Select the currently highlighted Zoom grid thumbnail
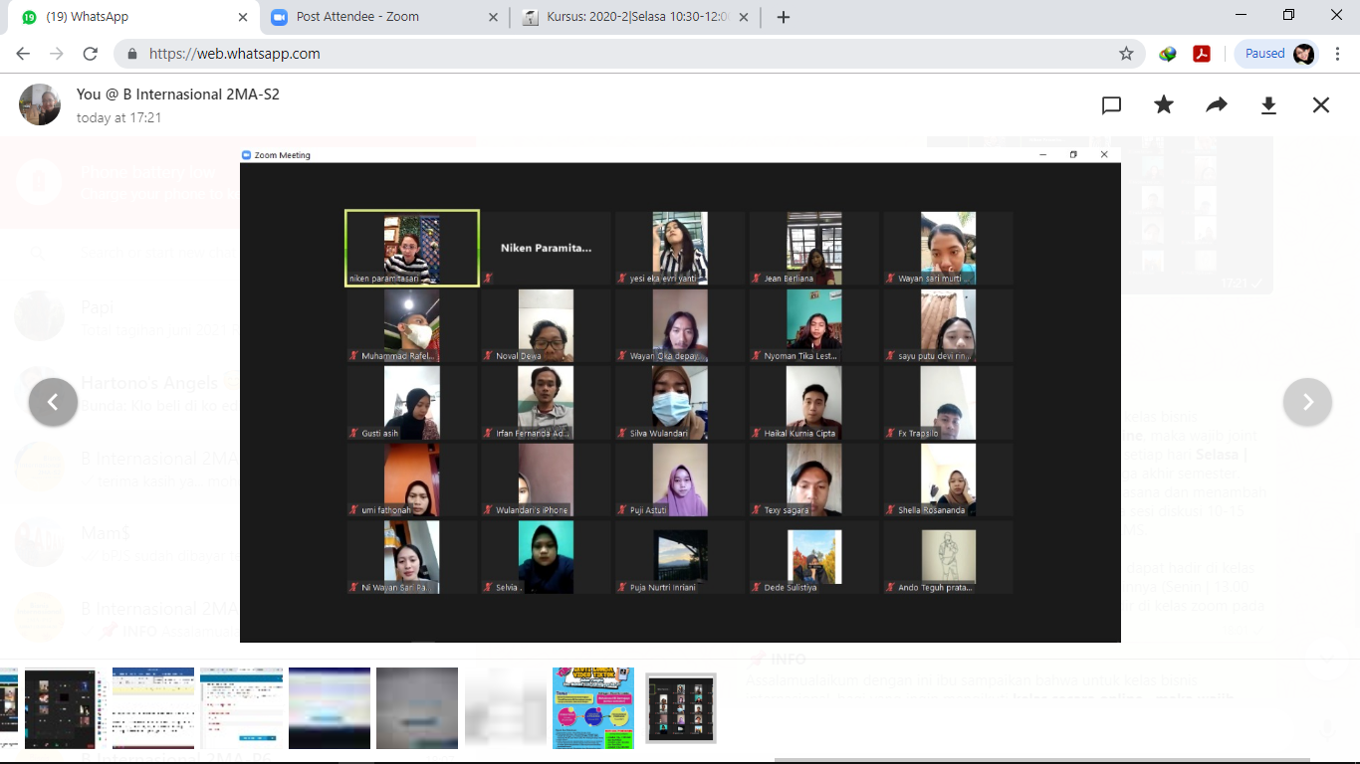The image size is (1360, 764). pos(681,707)
